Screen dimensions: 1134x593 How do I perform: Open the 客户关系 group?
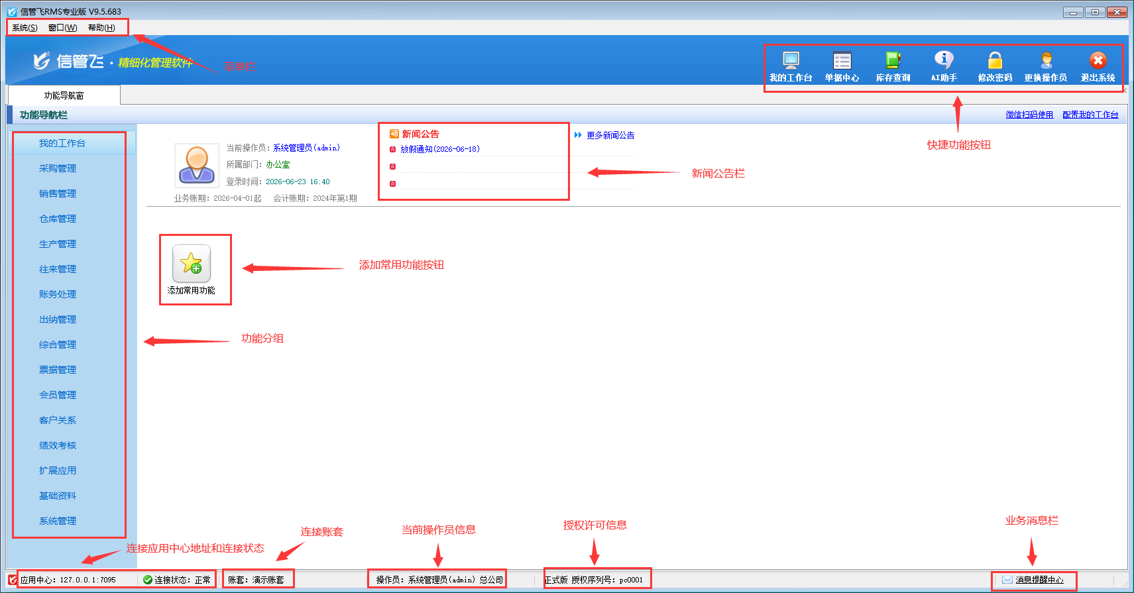tap(58, 420)
